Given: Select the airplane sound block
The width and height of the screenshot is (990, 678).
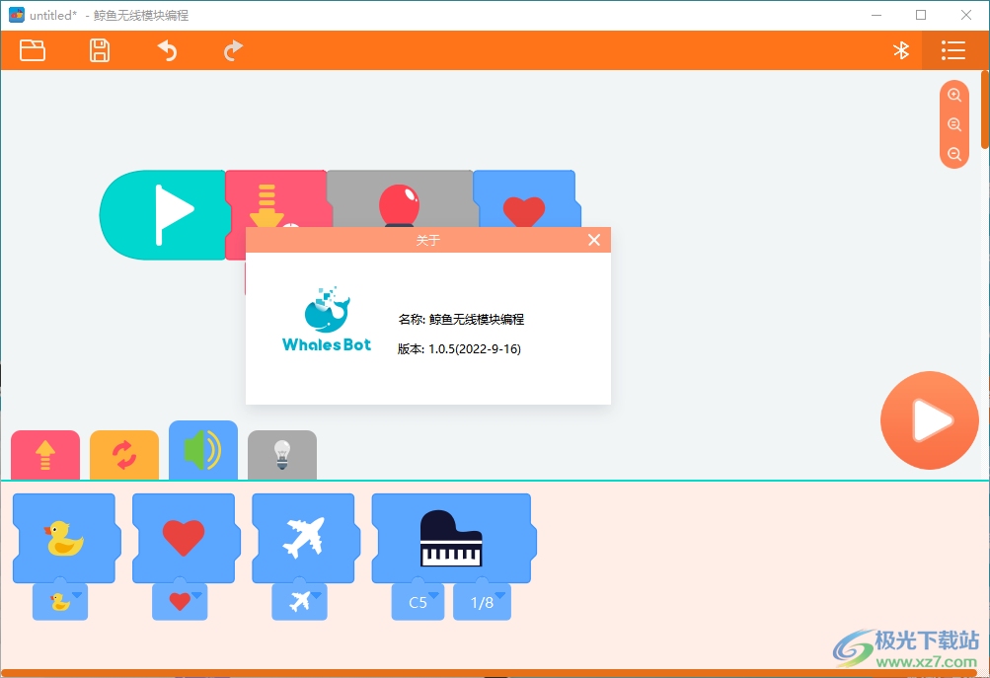Looking at the screenshot, I should [304, 538].
